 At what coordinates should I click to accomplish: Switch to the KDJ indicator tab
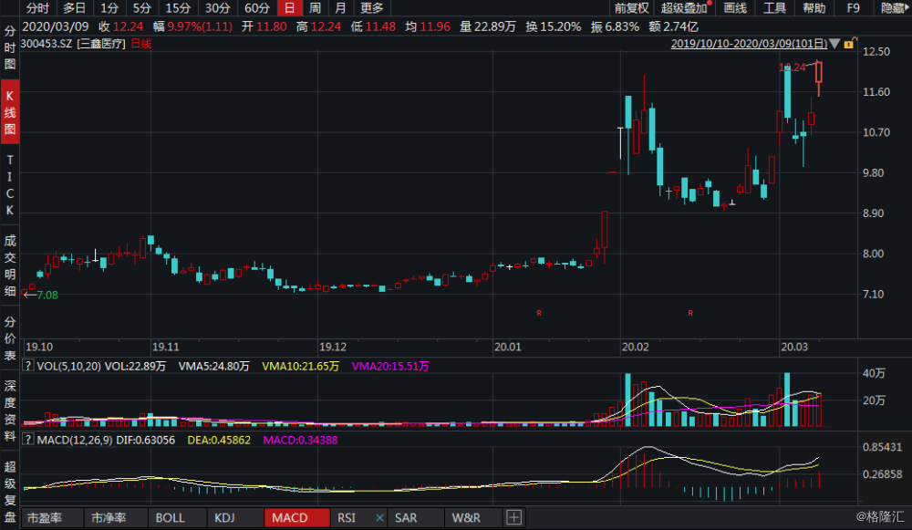(x=224, y=516)
